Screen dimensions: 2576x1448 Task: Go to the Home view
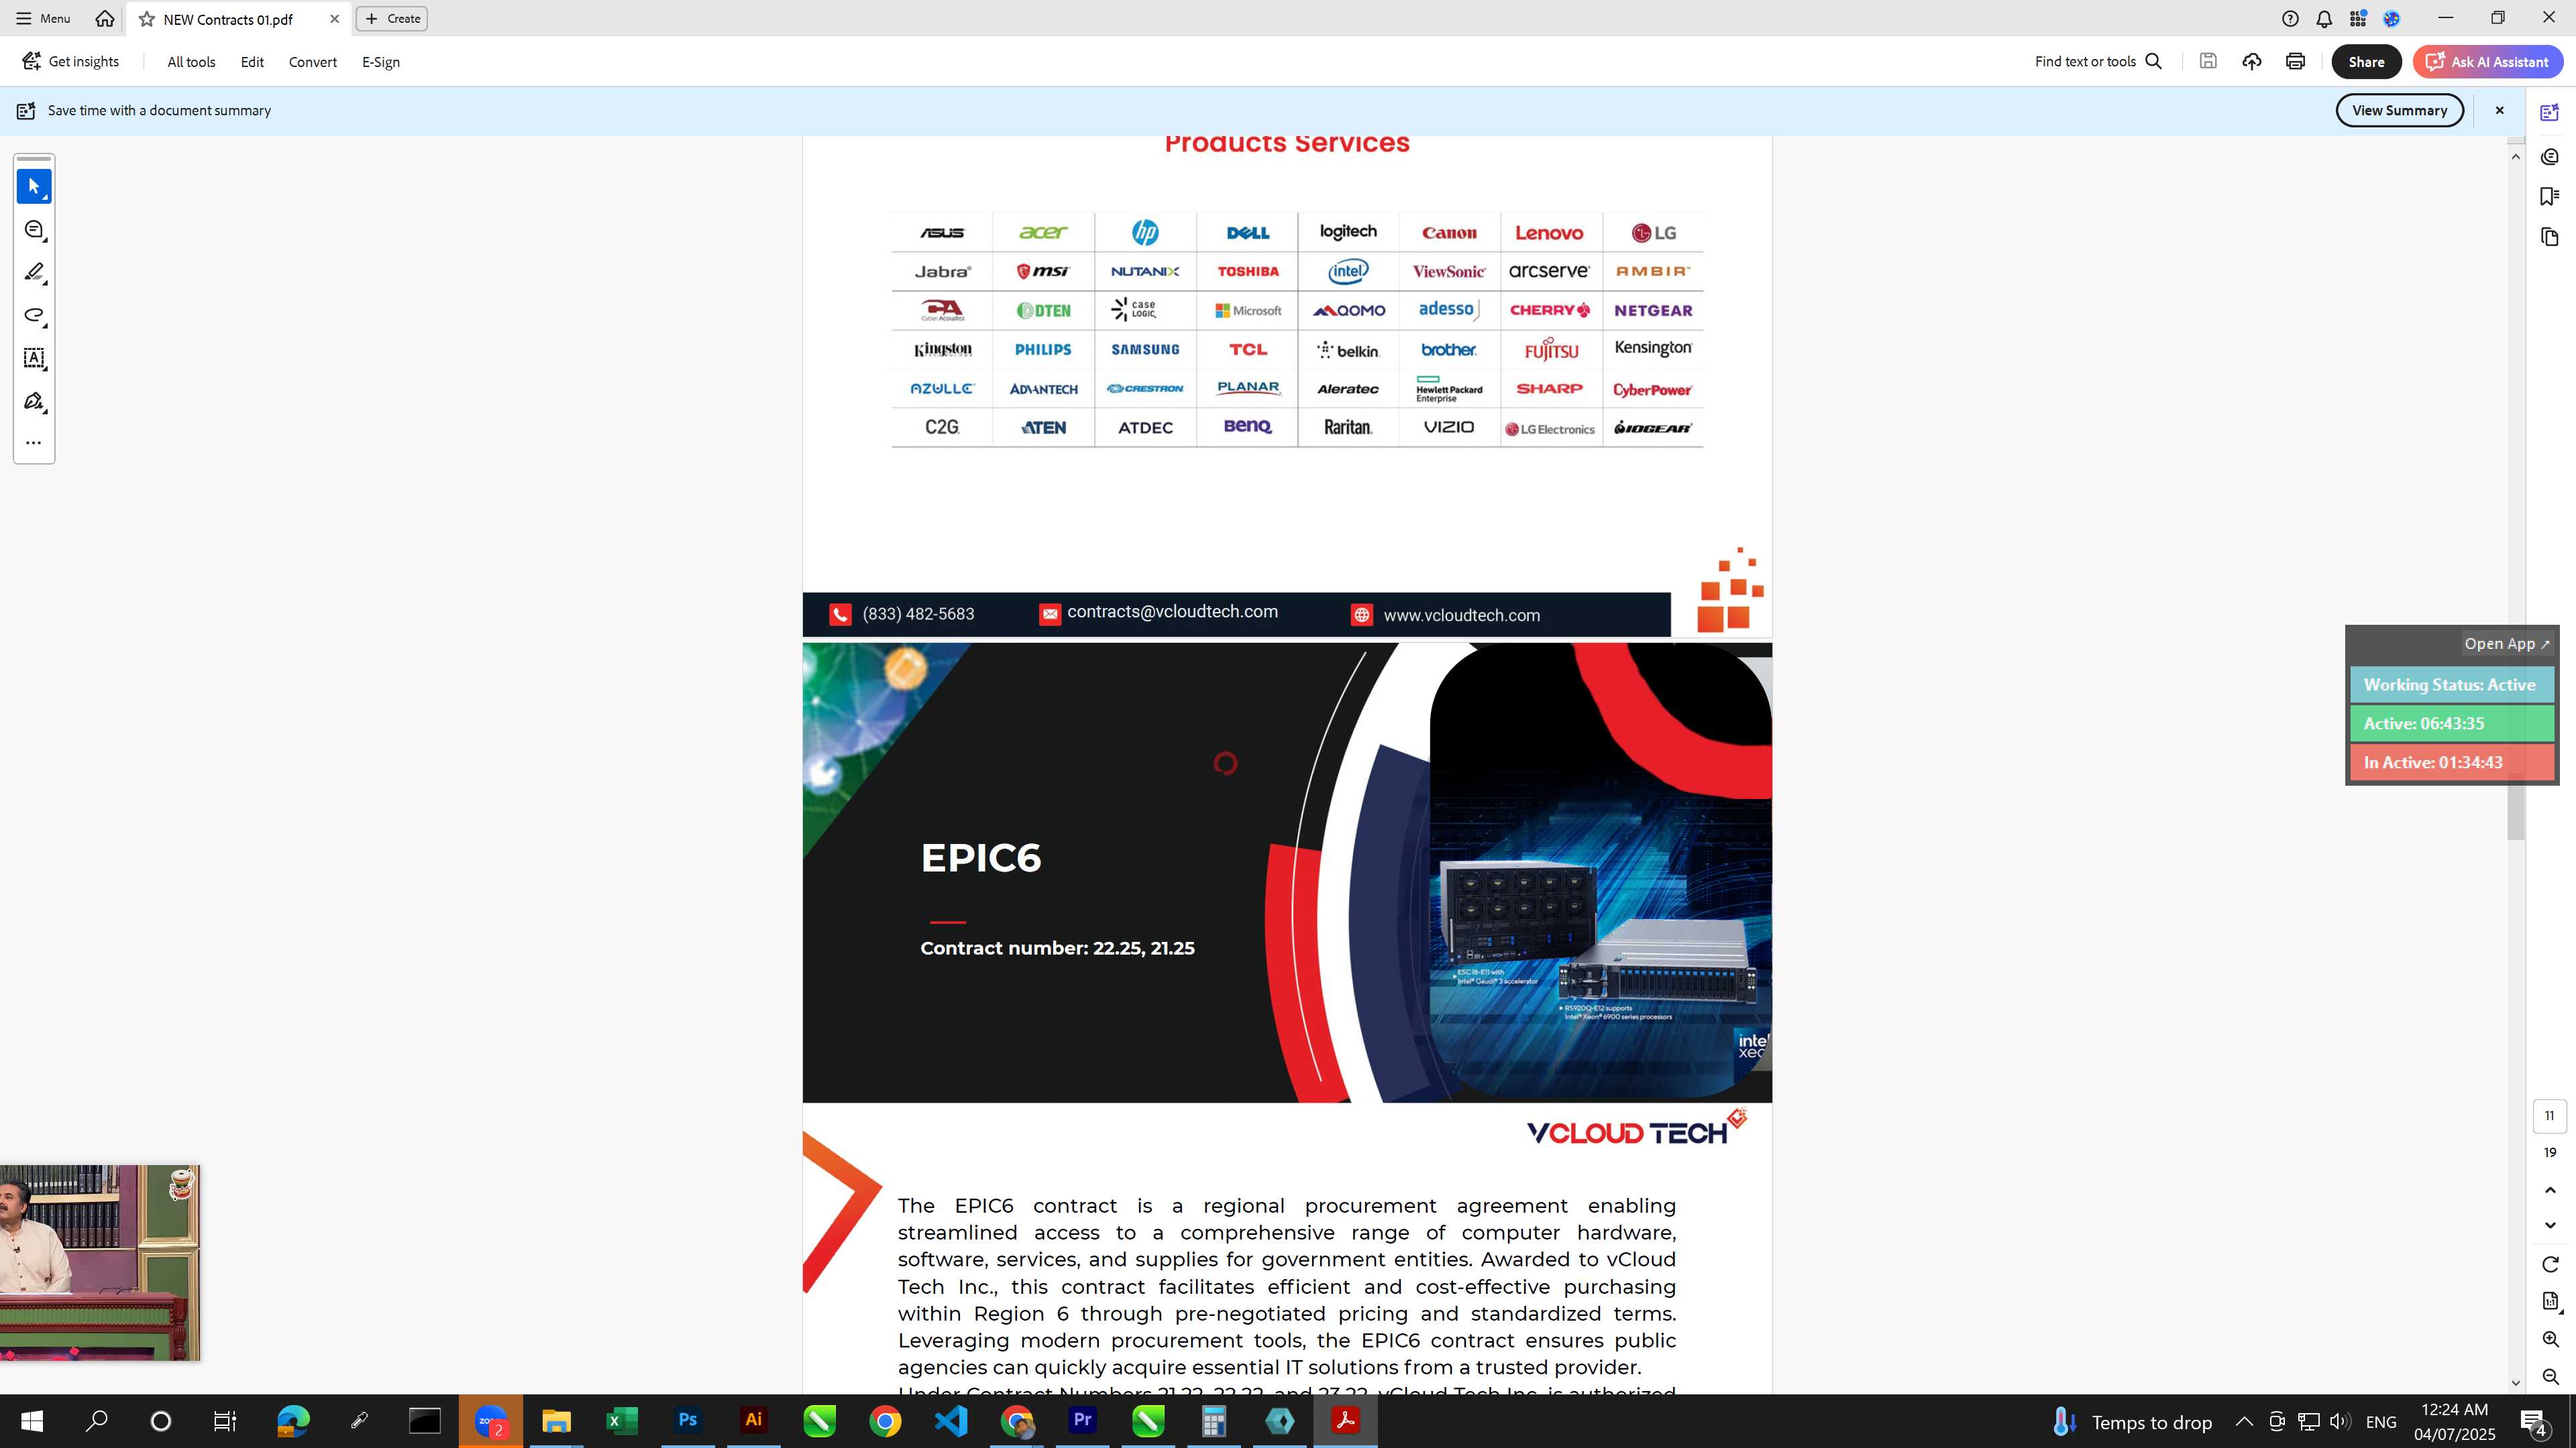(x=104, y=18)
